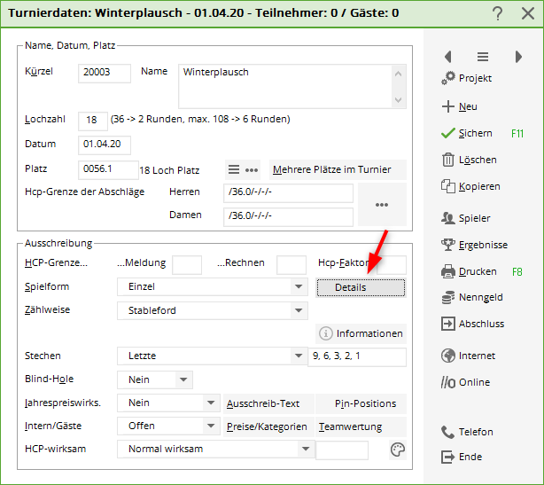Screen dimensions: 544x485
Task: Open Ergebnisse trophy icon
Action: (x=447, y=245)
